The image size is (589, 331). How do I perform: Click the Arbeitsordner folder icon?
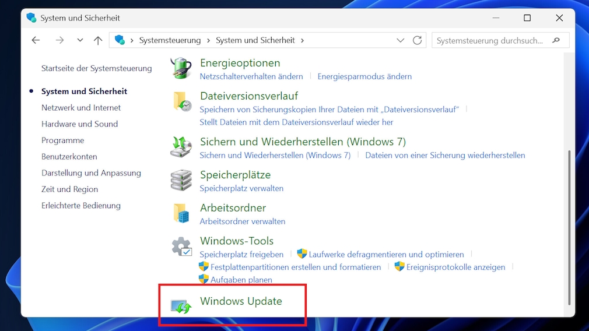(181, 213)
